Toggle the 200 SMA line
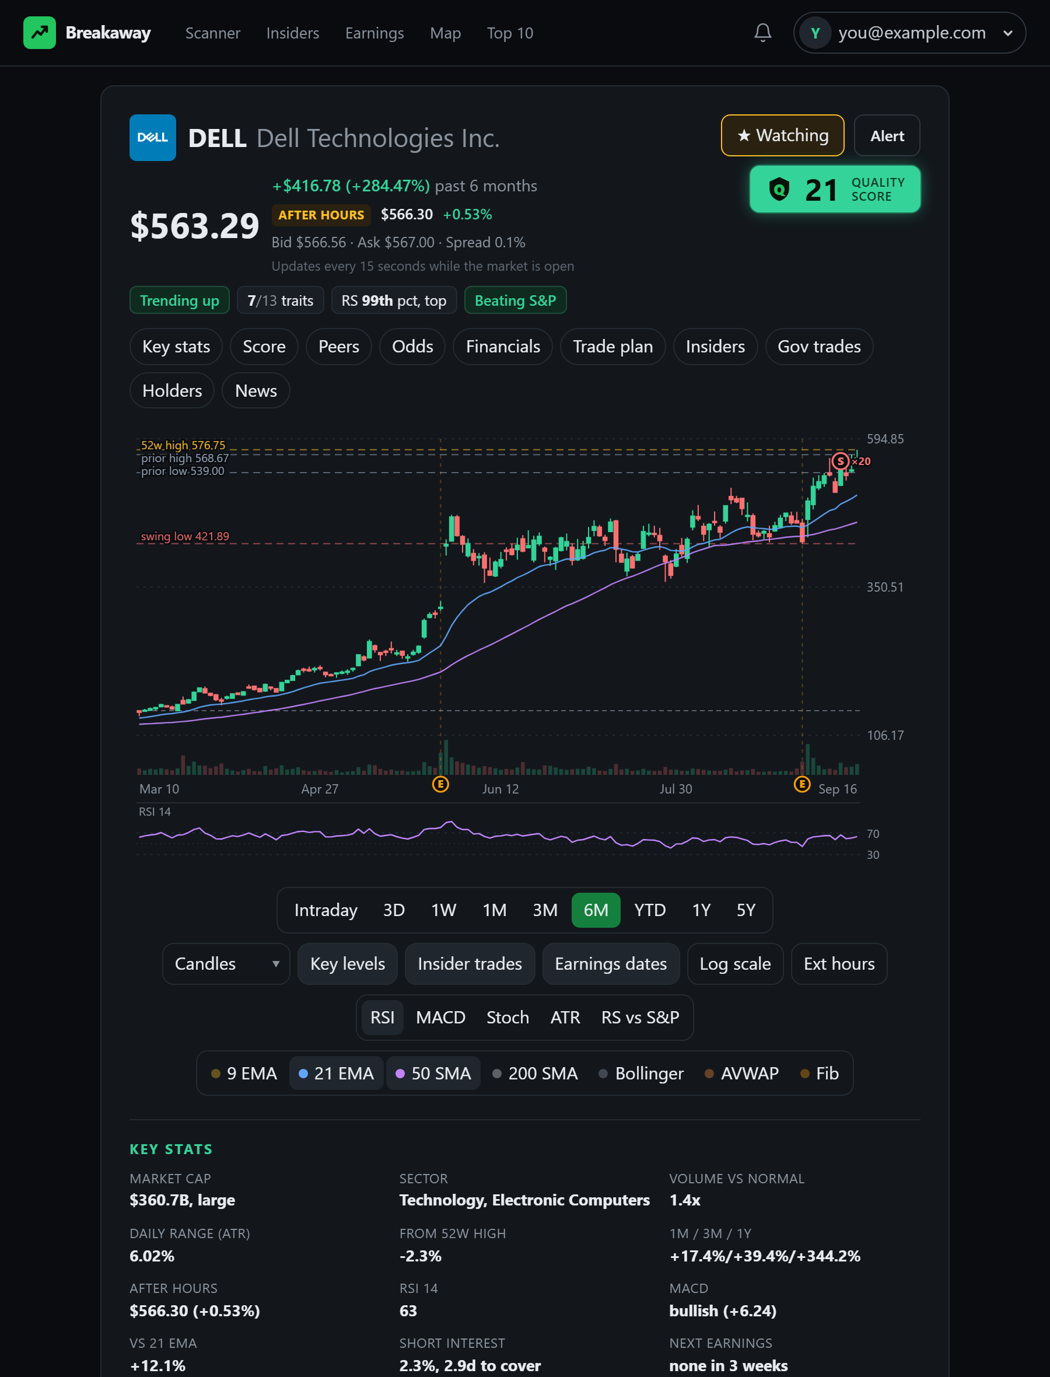The width and height of the screenshot is (1050, 1377). coord(535,1073)
